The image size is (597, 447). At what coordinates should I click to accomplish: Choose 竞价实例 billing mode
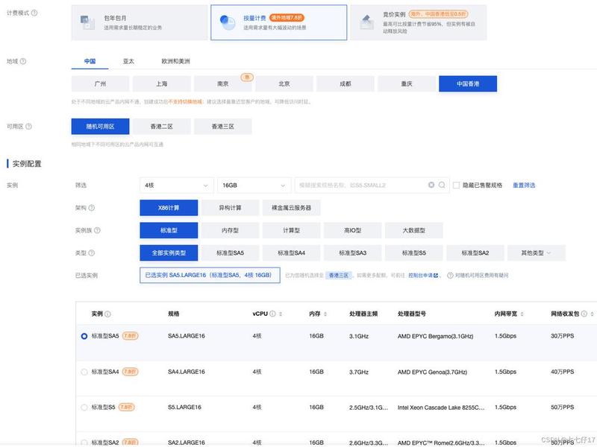tap(419, 22)
